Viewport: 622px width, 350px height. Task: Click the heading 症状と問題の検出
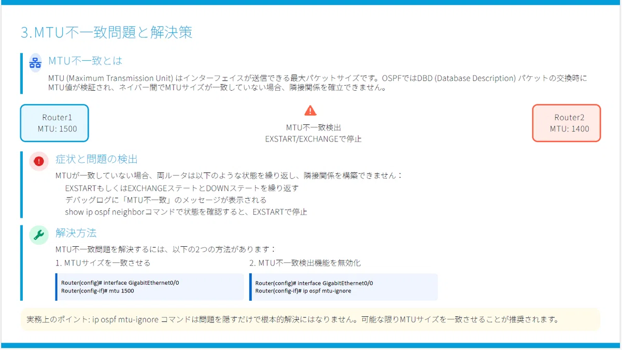click(x=96, y=159)
